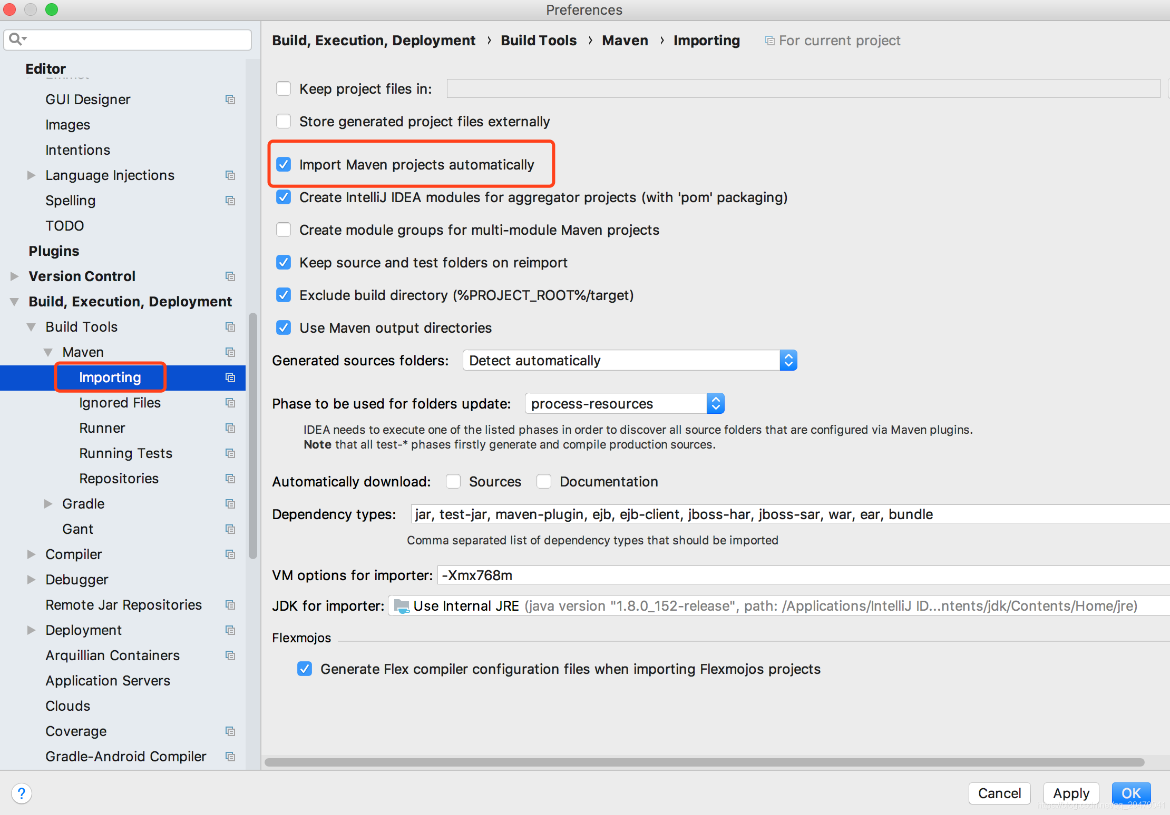Select Intentions under Editor
Screen dimensions: 1170x815
coord(77,150)
